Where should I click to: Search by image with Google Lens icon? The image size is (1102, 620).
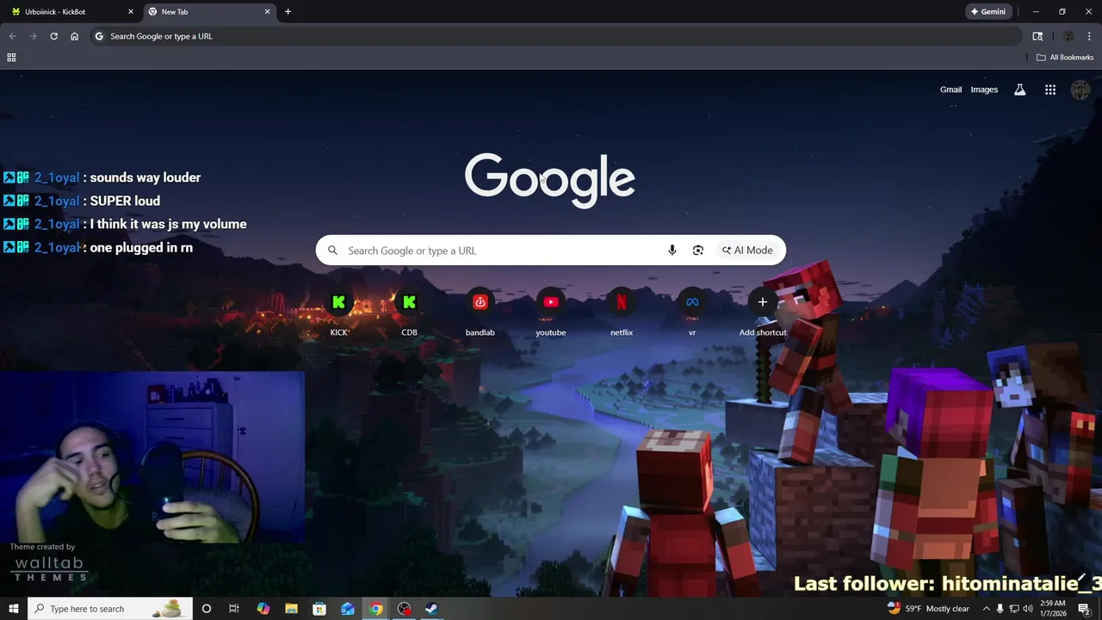698,251
